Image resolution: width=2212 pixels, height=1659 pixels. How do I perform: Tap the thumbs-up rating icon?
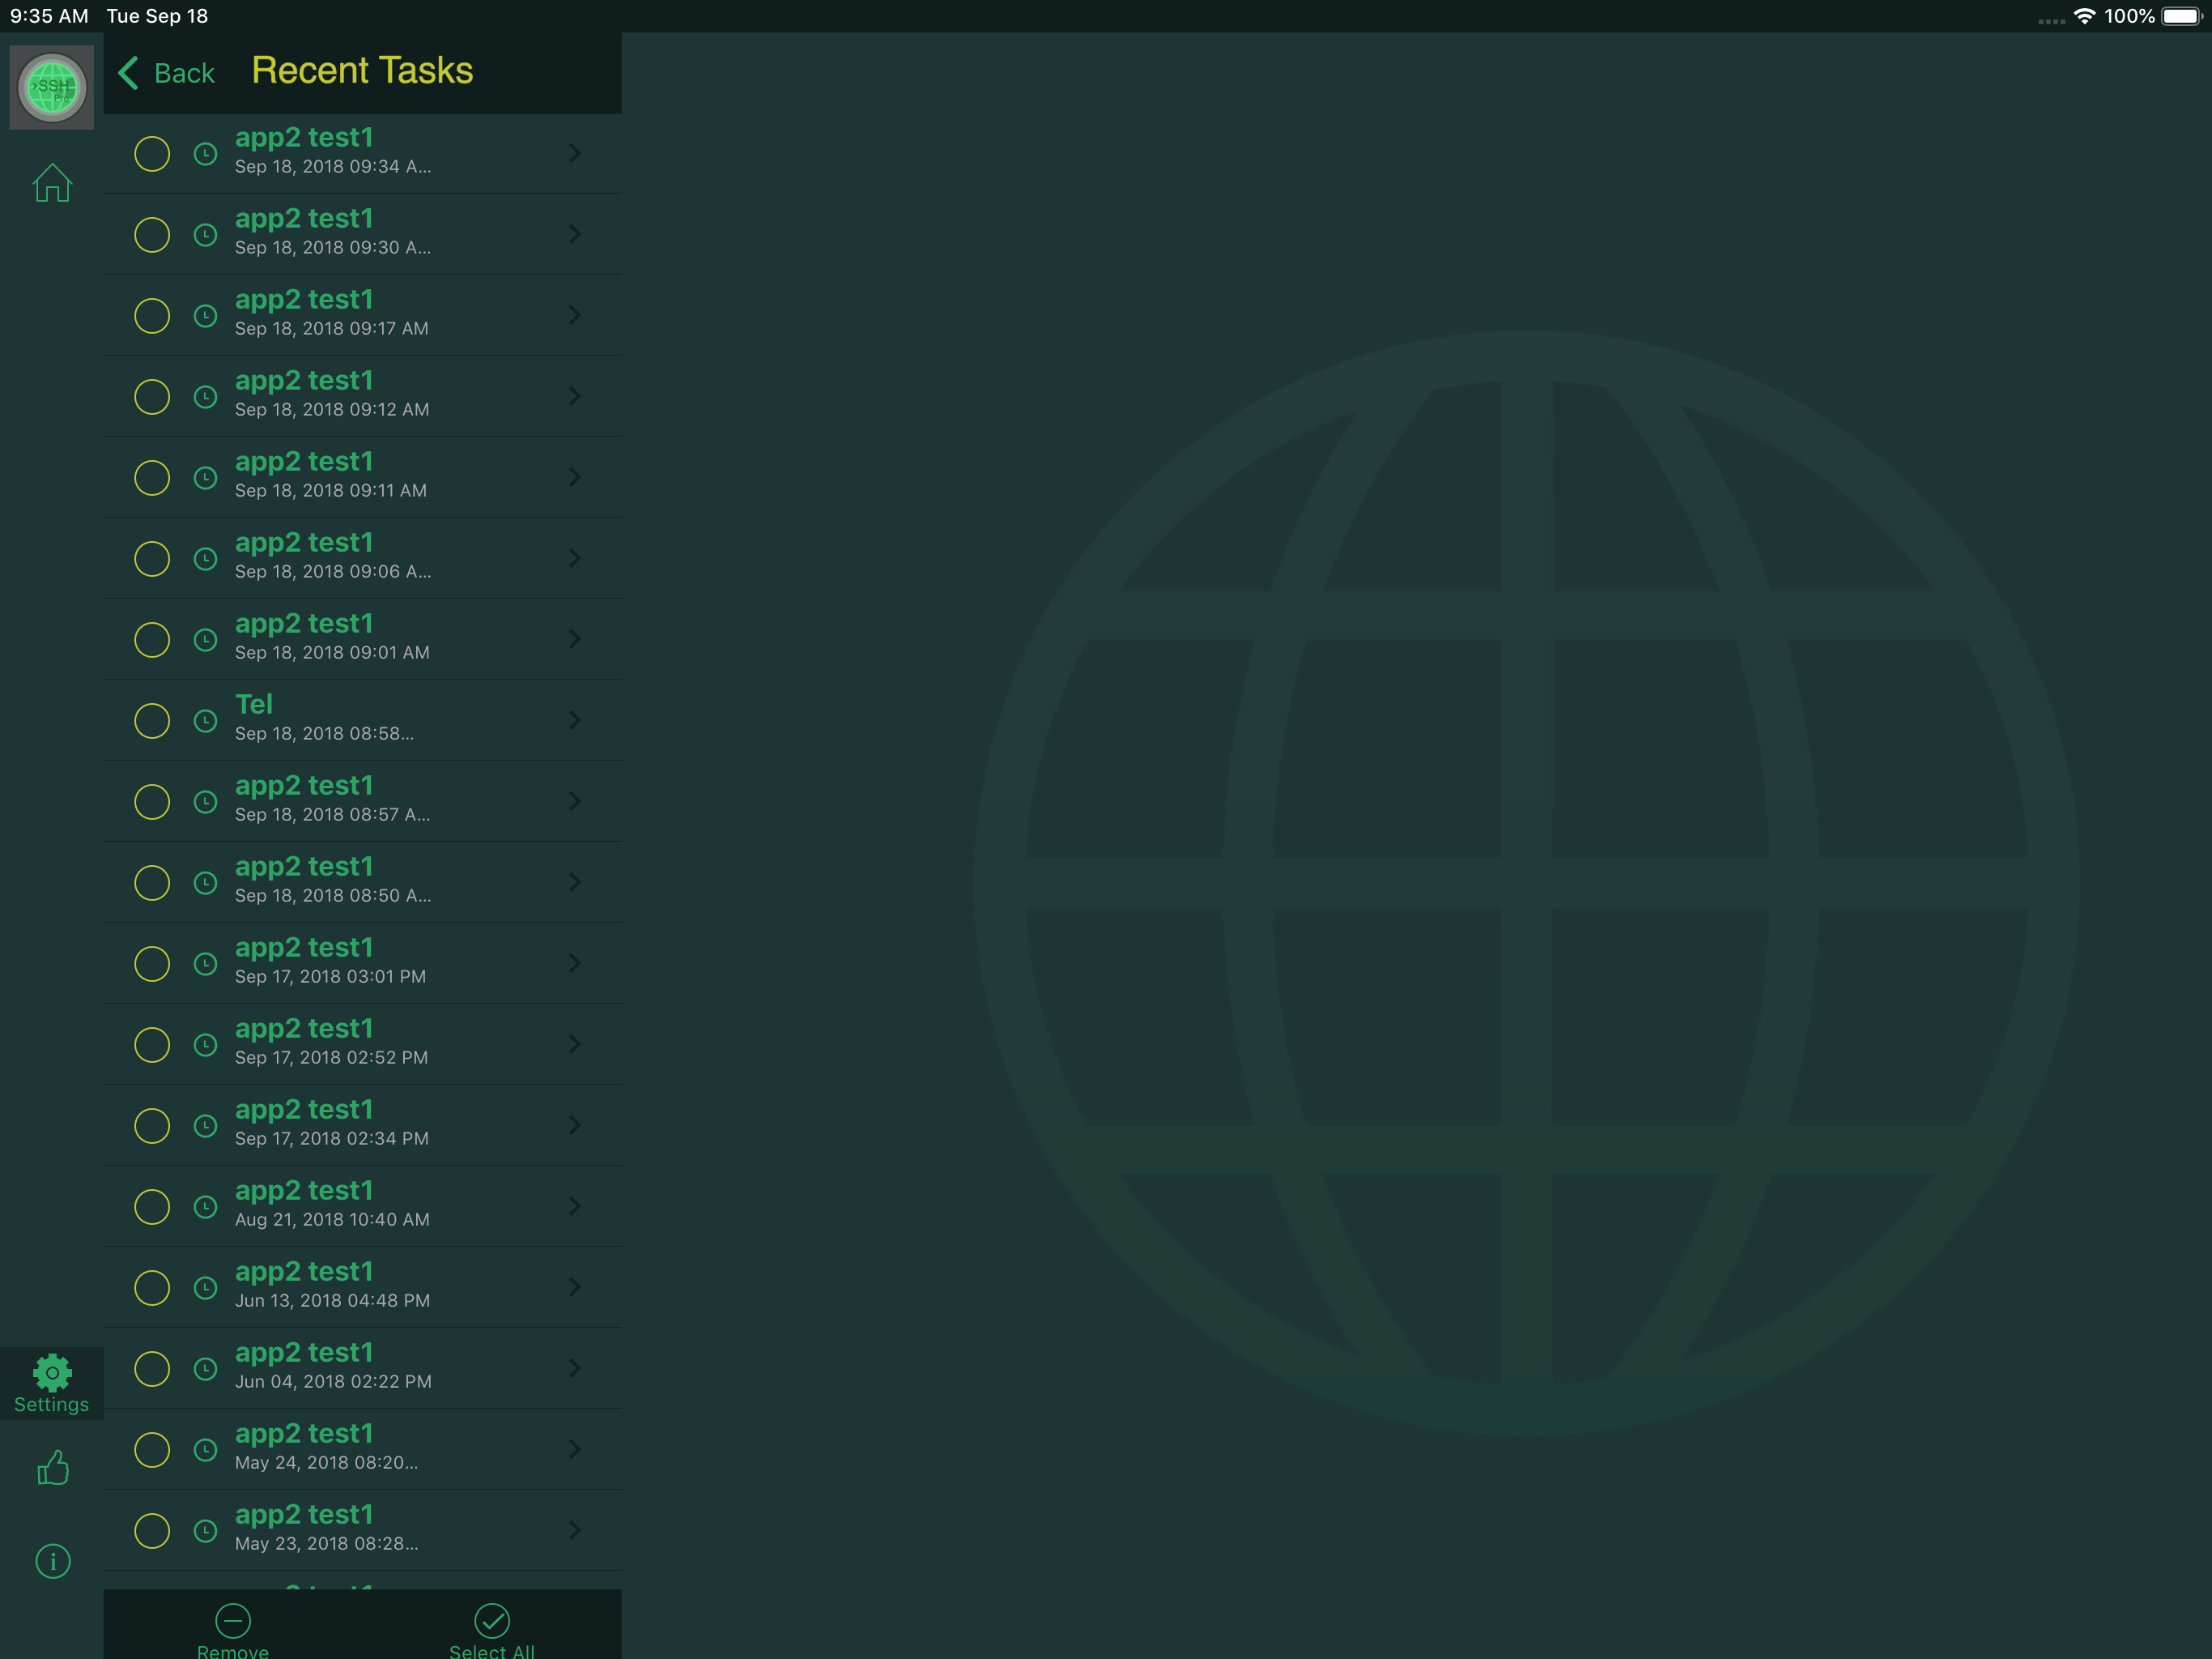51,1467
